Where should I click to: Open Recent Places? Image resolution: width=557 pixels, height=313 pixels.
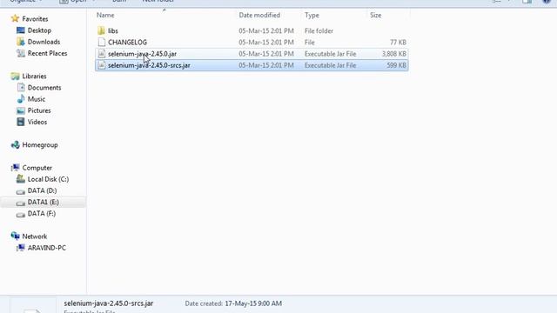pos(47,53)
